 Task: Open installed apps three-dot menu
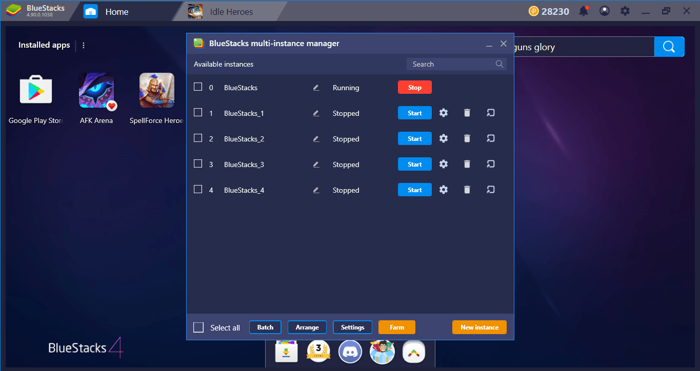(84, 45)
